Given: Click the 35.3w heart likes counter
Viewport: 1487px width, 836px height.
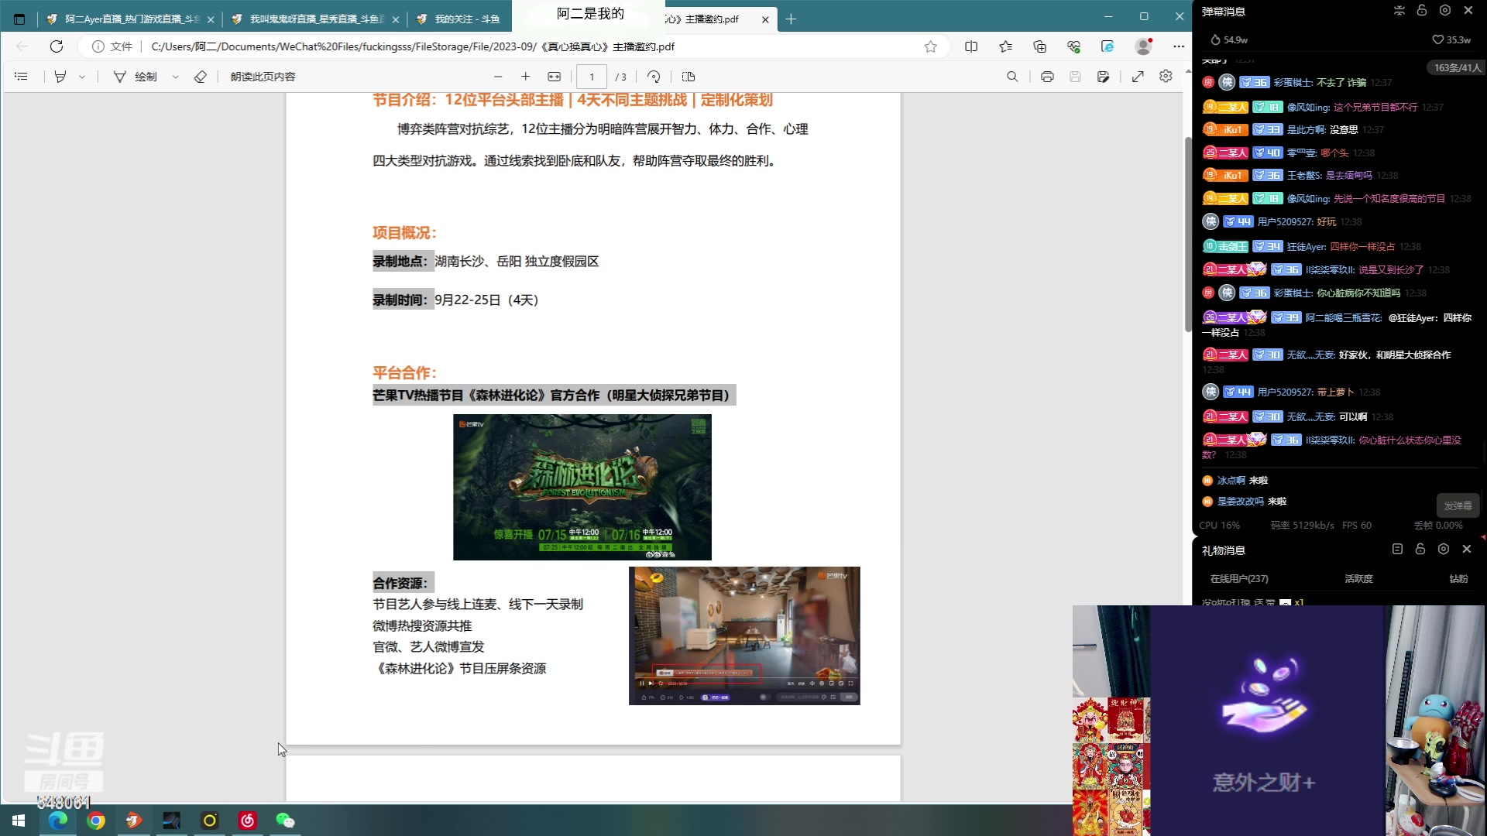Looking at the screenshot, I should pyautogui.click(x=1451, y=39).
